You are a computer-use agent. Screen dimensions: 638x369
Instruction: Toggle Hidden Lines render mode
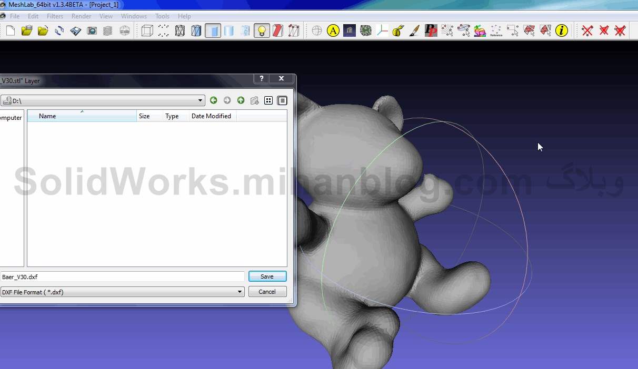point(196,31)
